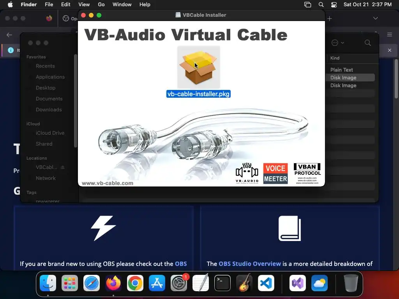Image resolution: width=399 pixels, height=299 pixels.
Task: Open a new Firefox tab with plus
Action: [330, 19]
